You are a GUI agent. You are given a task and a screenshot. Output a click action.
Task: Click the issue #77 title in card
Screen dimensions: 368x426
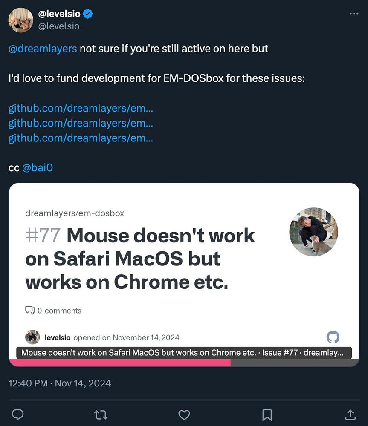click(x=140, y=259)
